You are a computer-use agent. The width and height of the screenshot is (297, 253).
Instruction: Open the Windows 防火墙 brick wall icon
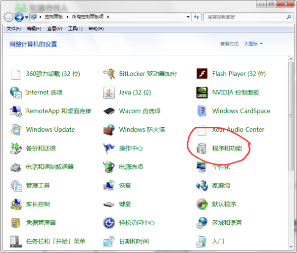[x=109, y=130]
